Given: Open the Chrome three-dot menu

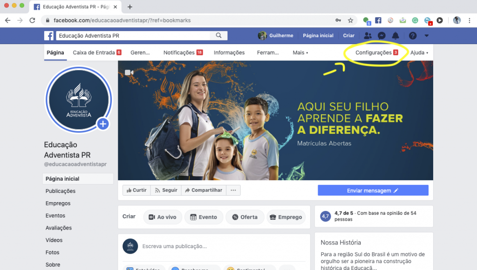Looking at the screenshot, I should (470, 20).
